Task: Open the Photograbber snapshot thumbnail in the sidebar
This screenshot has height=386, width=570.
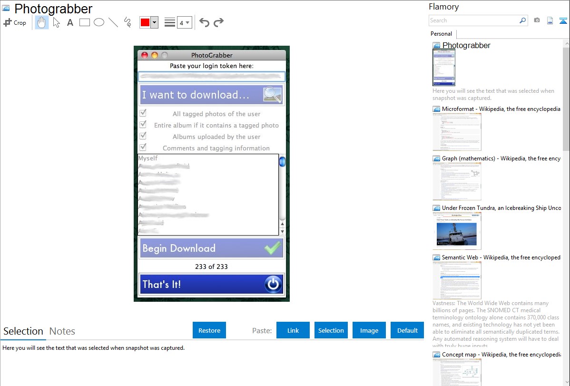Action: pyautogui.click(x=444, y=68)
